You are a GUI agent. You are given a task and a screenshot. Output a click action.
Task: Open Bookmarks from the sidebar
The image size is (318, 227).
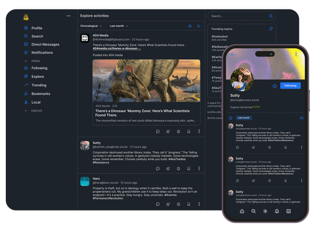pyautogui.click(x=40, y=93)
